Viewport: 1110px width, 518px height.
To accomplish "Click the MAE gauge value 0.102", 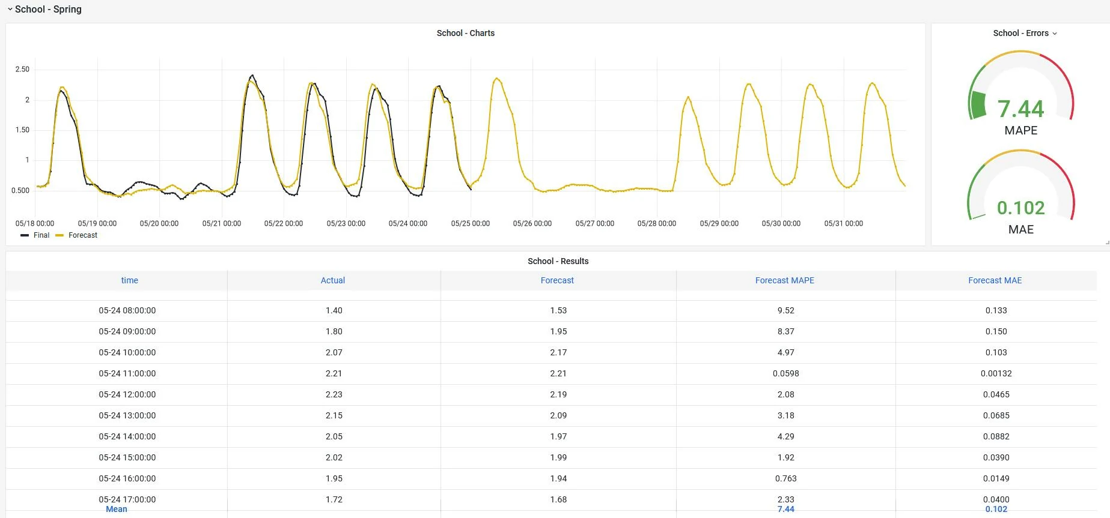I will pyautogui.click(x=1021, y=208).
